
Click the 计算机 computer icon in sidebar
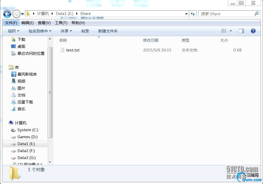click(x=11, y=123)
